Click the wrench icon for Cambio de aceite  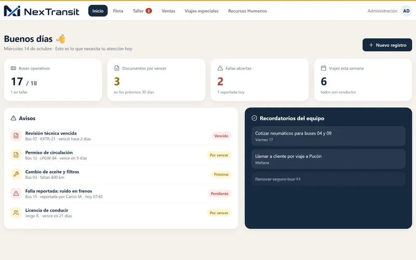pyautogui.click(x=16, y=174)
